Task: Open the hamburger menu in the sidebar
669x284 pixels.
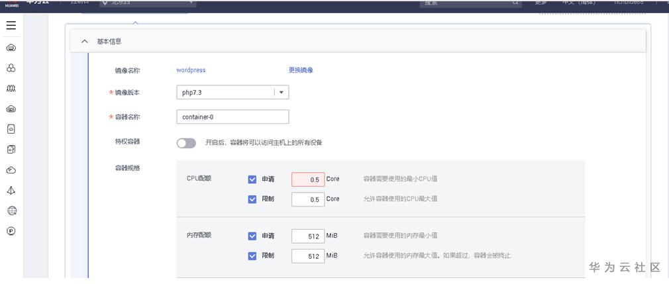Action: pos(11,26)
